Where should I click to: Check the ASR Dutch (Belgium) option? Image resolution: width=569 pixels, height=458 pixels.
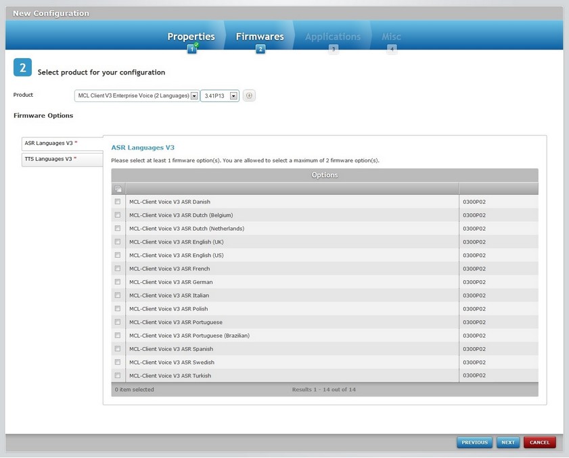coord(118,215)
